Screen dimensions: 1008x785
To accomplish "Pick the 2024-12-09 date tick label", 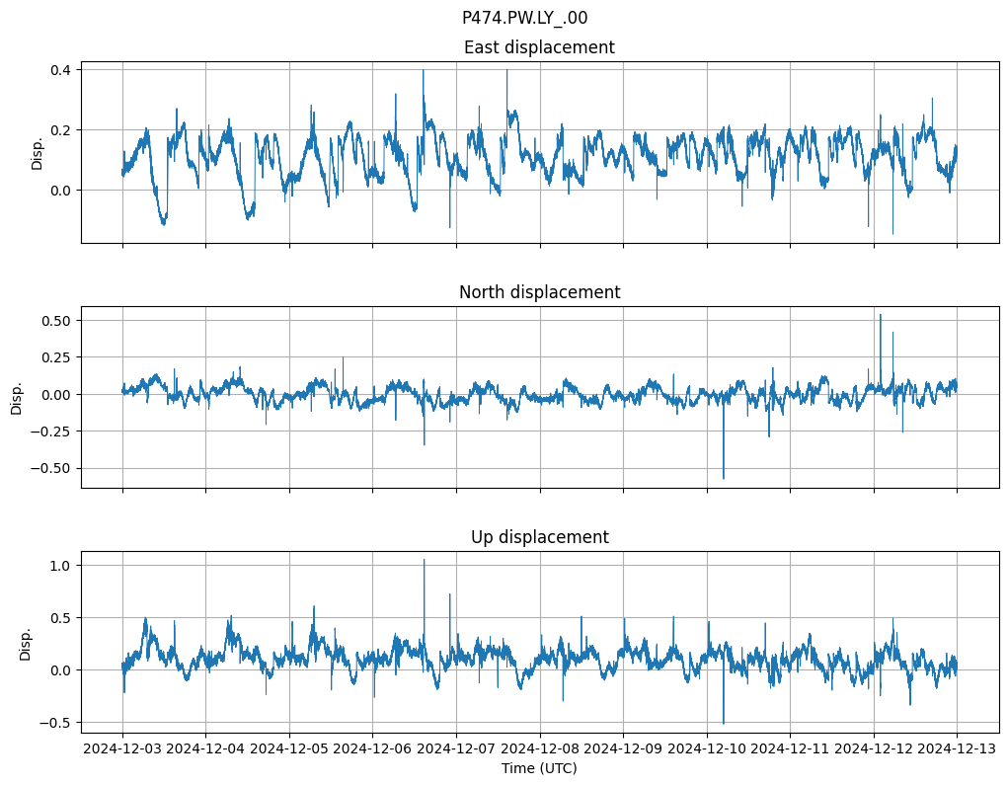I will 623,749.
